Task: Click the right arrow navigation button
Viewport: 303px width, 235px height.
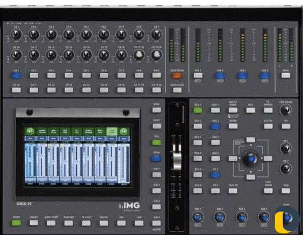Action: [268, 159]
